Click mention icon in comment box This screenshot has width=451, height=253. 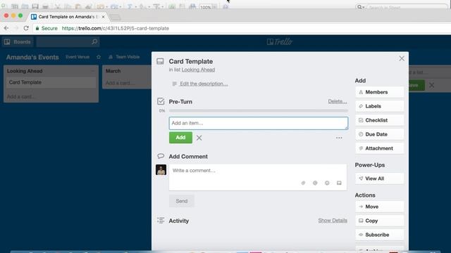point(315,183)
